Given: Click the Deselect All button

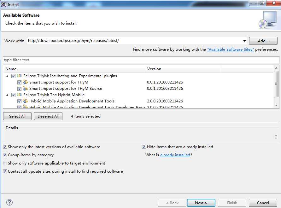Looking at the screenshot, I should pyautogui.click(x=48, y=116).
